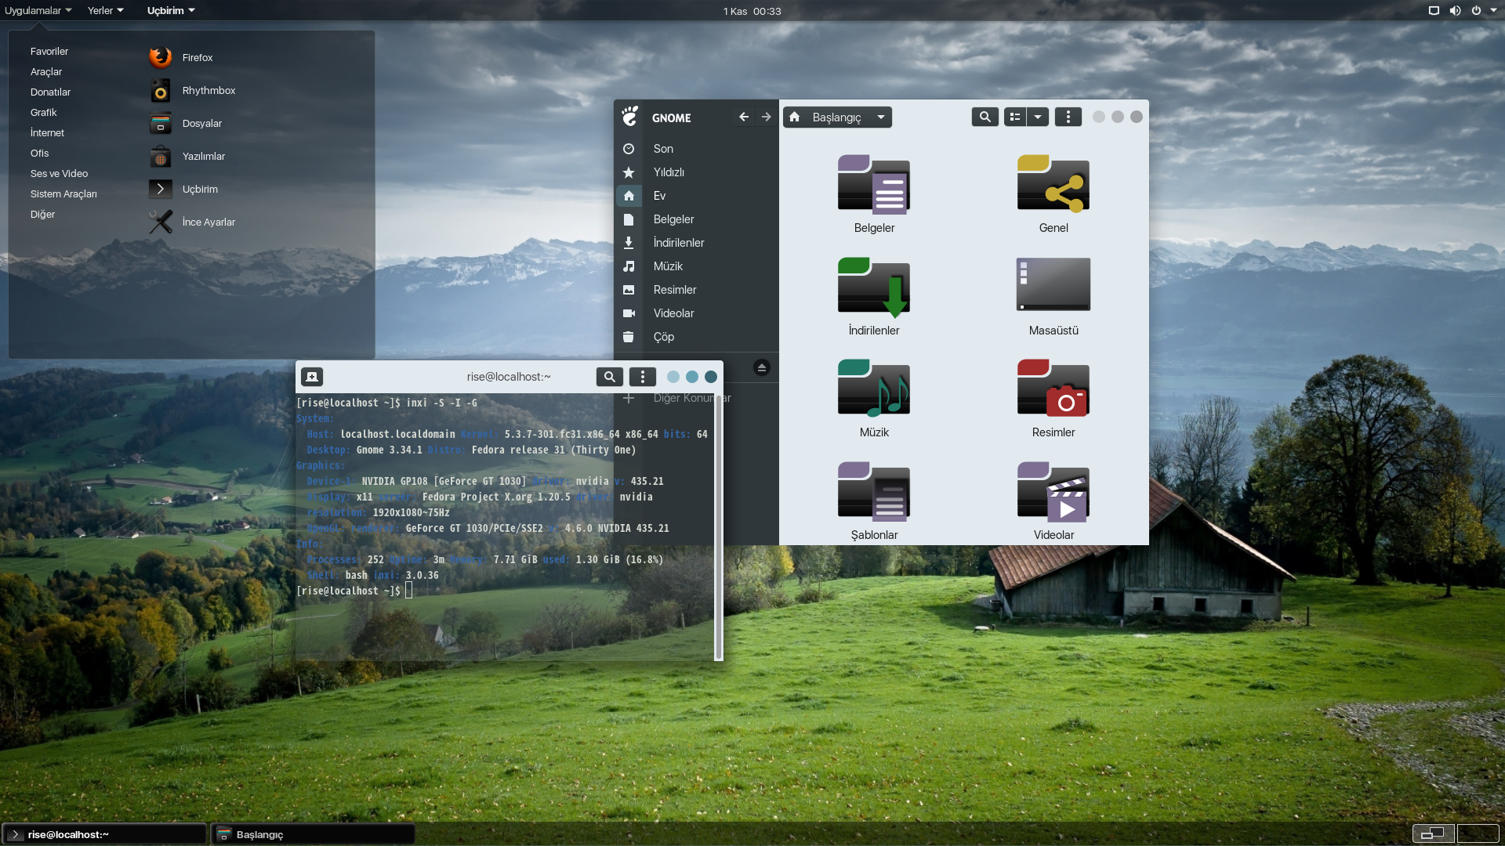
Task: Click the eject icon in sidebar
Action: pyautogui.click(x=761, y=367)
